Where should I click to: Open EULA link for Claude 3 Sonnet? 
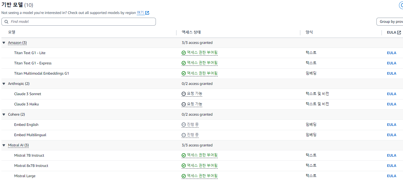click(x=392, y=94)
